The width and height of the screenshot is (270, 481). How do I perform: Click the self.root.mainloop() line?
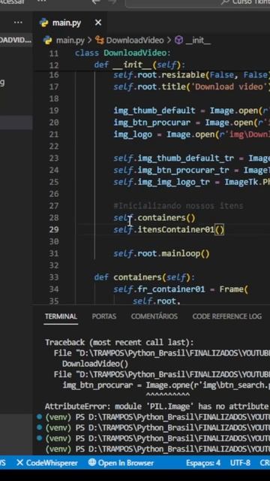coord(162,254)
